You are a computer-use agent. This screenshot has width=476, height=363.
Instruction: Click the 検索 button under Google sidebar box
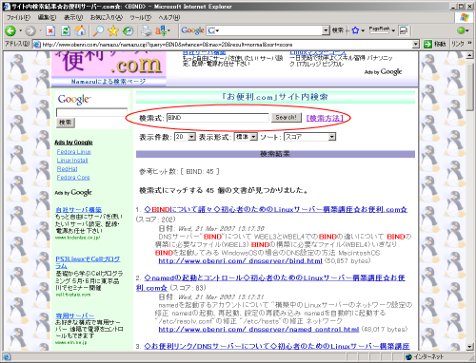pos(66,123)
